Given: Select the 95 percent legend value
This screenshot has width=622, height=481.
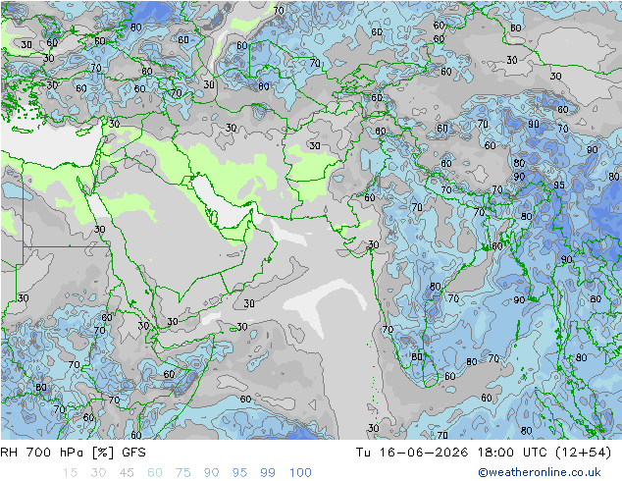Looking at the screenshot, I should [239, 473].
